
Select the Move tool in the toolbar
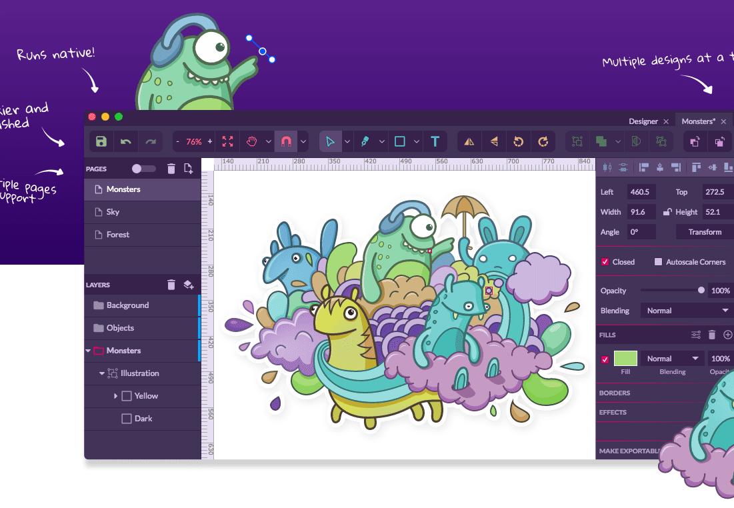tap(331, 141)
